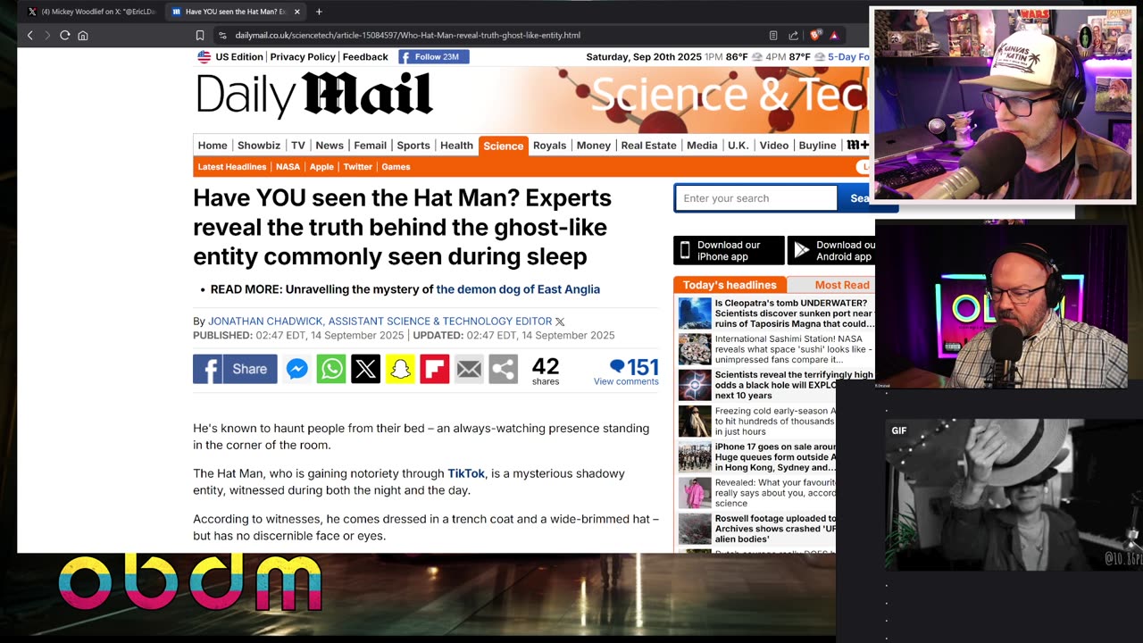
Task: Open the International Sashimi Station headline
Action: (x=794, y=350)
